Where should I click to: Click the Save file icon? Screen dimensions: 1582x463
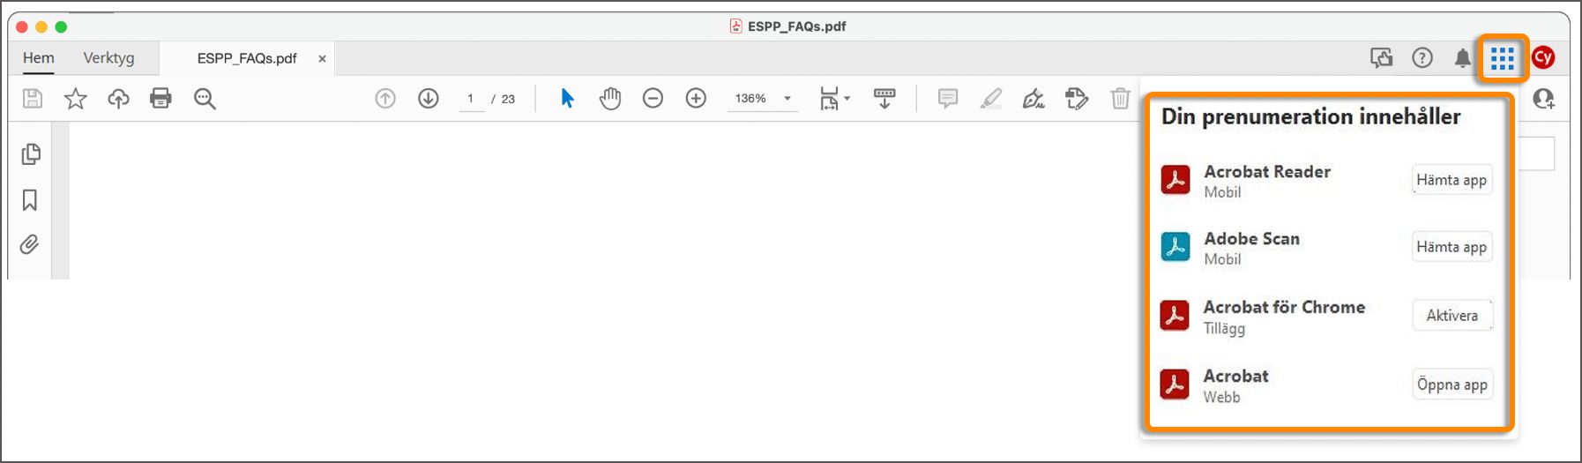[x=33, y=99]
